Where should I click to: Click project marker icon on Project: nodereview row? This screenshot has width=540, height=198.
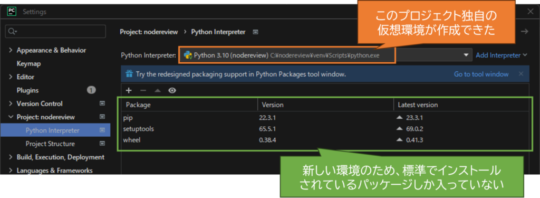click(x=102, y=117)
